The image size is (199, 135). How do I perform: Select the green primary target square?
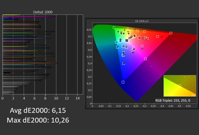(114, 28)
